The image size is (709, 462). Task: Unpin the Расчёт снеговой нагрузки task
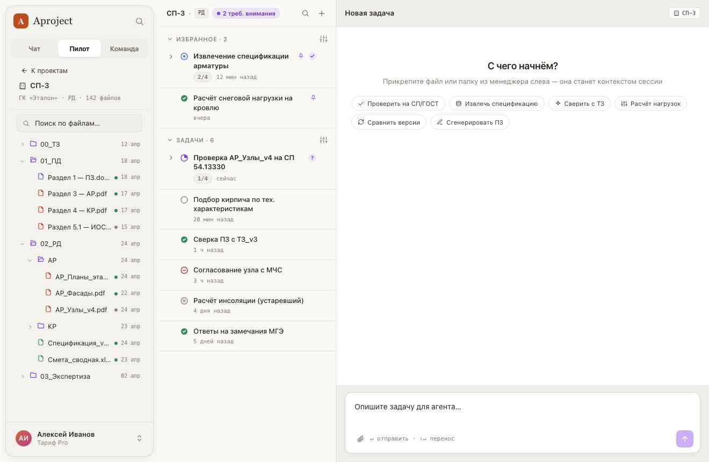click(x=313, y=98)
